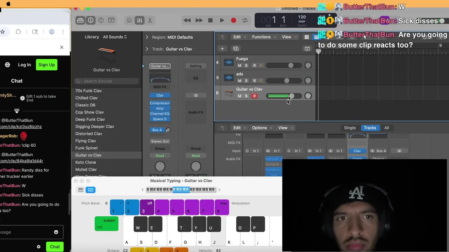Click the Play transport button
Viewport: 449px width, 252px height.
click(x=222, y=20)
